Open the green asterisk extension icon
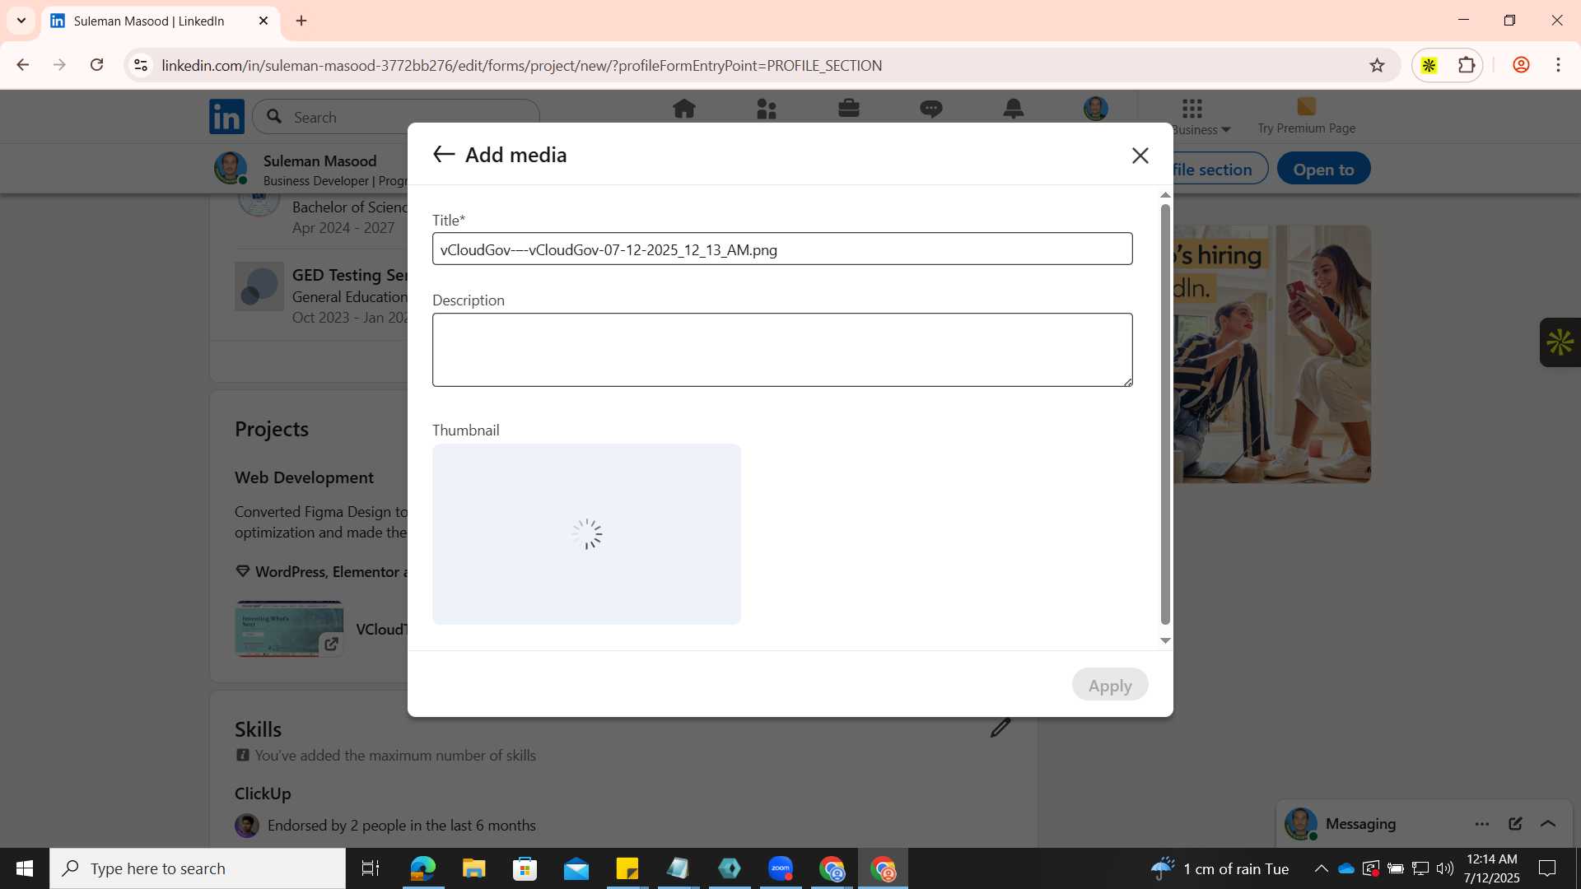Screen dimensions: 1581x889 coord(1429,65)
